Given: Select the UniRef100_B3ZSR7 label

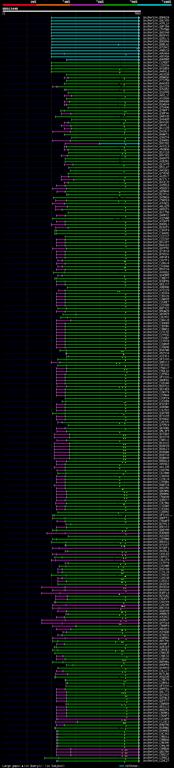Looking at the screenshot, I should pyautogui.click(x=156, y=404).
